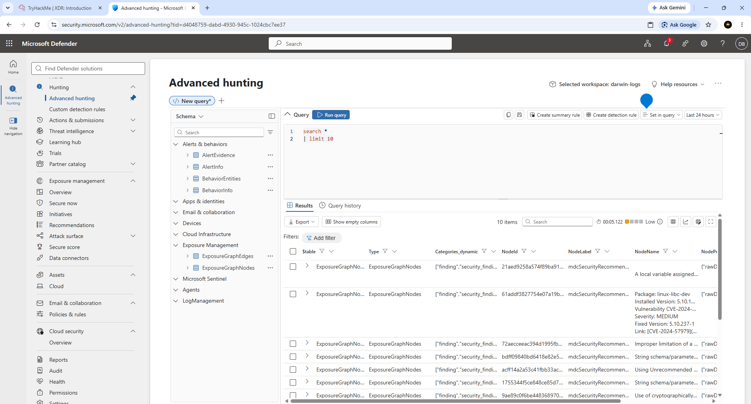Viewport: 751px width, 404px height.
Task: Check the row with NodeId acff14a2a53c41fbb33ac
Action: tap(293, 370)
